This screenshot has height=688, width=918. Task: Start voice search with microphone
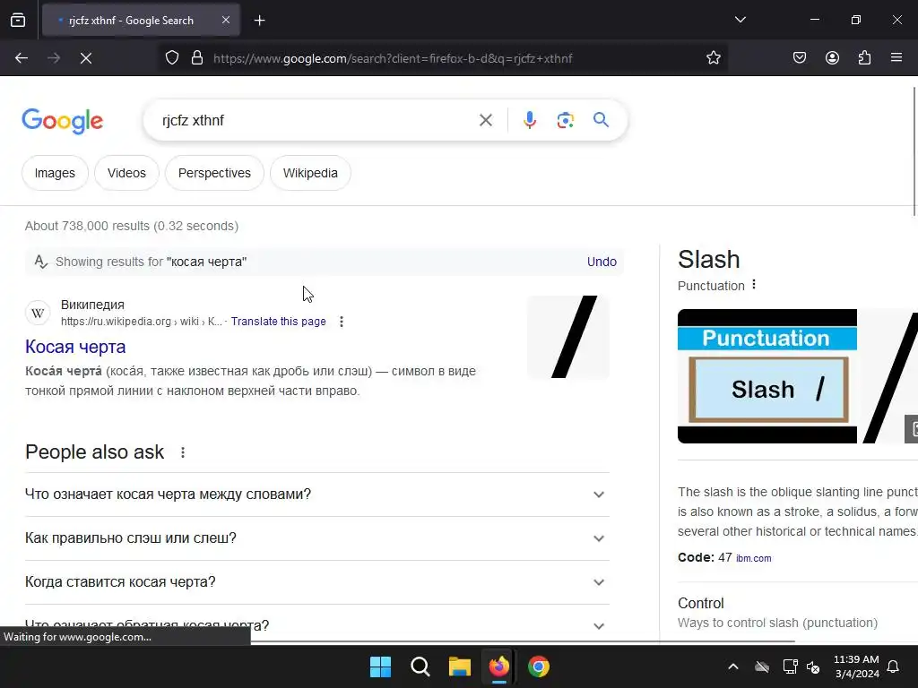[x=529, y=121]
